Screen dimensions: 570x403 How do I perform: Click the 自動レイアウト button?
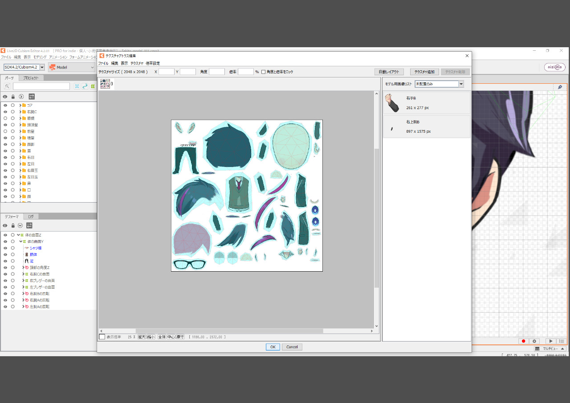pyautogui.click(x=389, y=72)
